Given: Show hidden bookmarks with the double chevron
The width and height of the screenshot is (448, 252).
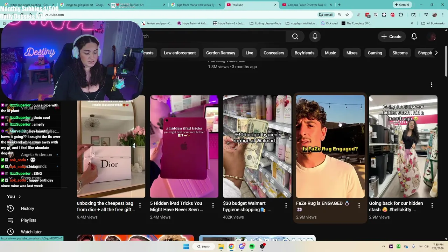Looking at the screenshot, I should (x=412, y=23).
